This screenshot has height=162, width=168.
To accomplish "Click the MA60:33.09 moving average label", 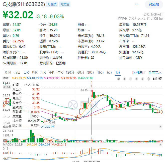I will tap(86, 78).
